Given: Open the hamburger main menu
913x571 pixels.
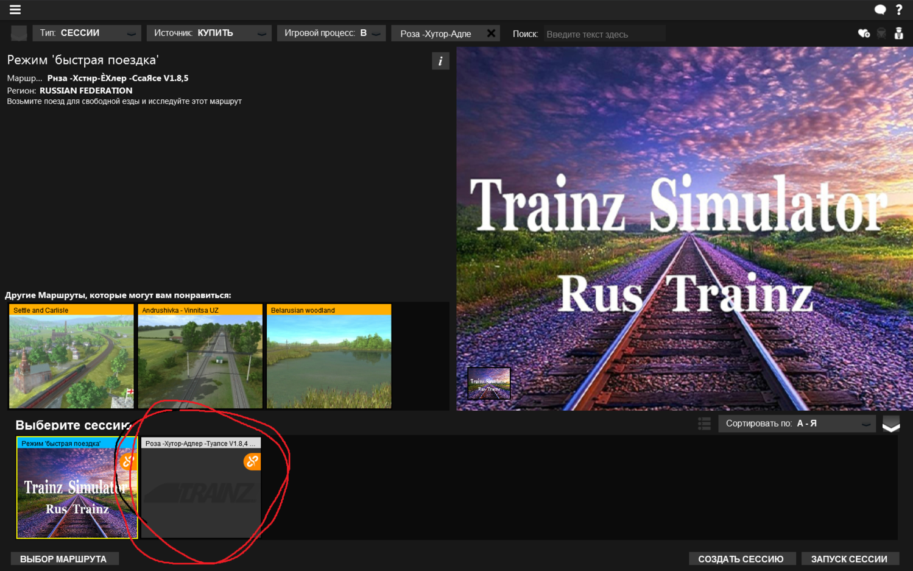Looking at the screenshot, I should pyautogui.click(x=15, y=10).
